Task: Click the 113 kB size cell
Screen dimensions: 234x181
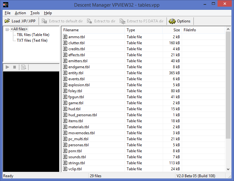Action: [174, 163]
